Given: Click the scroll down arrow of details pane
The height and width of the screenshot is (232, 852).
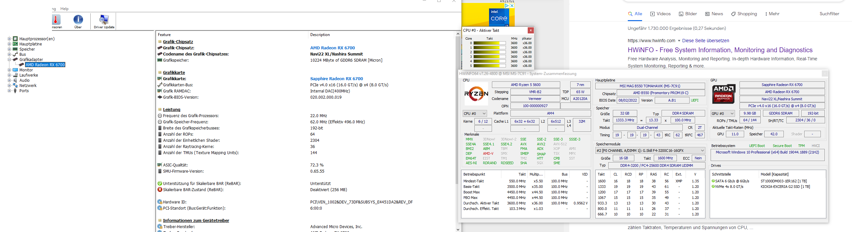Looking at the screenshot, I should coord(458,229).
